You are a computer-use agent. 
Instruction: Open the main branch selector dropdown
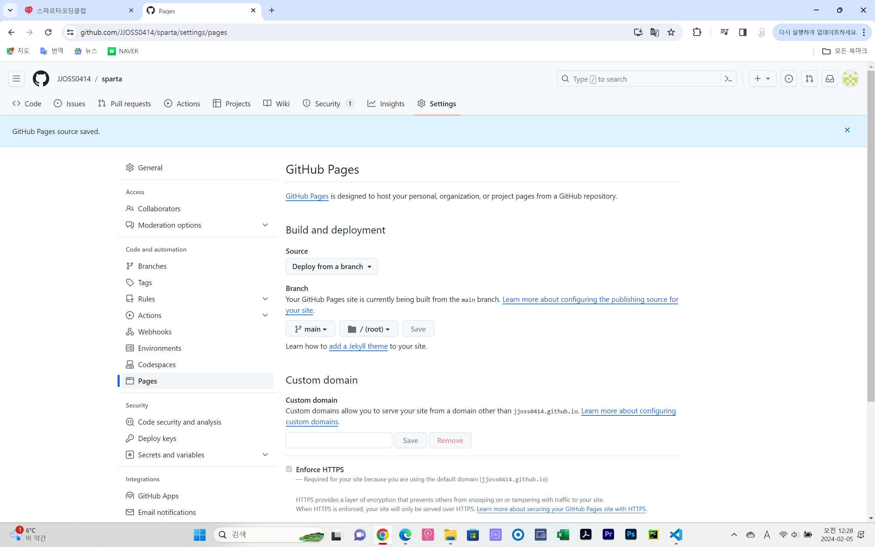click(310, 329)
